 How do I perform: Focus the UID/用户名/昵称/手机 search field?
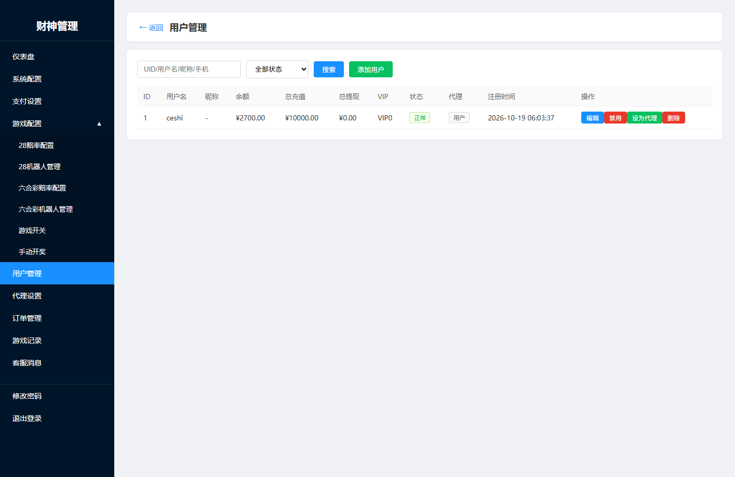pyautogui.click(x=189, y=69)
